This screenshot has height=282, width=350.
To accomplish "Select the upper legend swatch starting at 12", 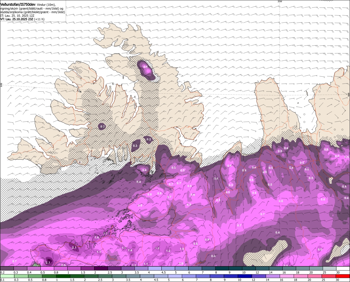I will pos(262,268).
